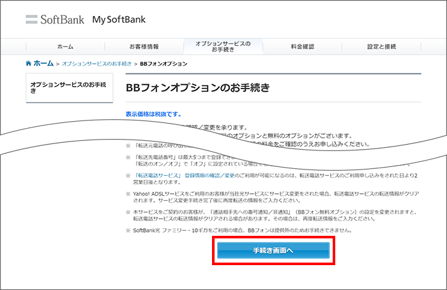The width and height of the screenshot is (447, 290).
Task: Click breadcrumb link オプションサービスのお手続き
Action: [x=96, y=64]
